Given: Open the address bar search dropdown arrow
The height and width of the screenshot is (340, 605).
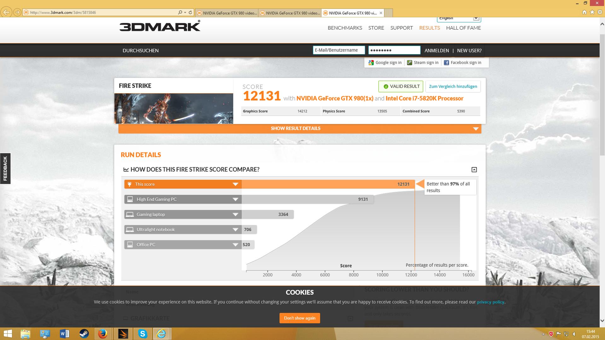Looking at the screenshot, I should coord(185,13).
